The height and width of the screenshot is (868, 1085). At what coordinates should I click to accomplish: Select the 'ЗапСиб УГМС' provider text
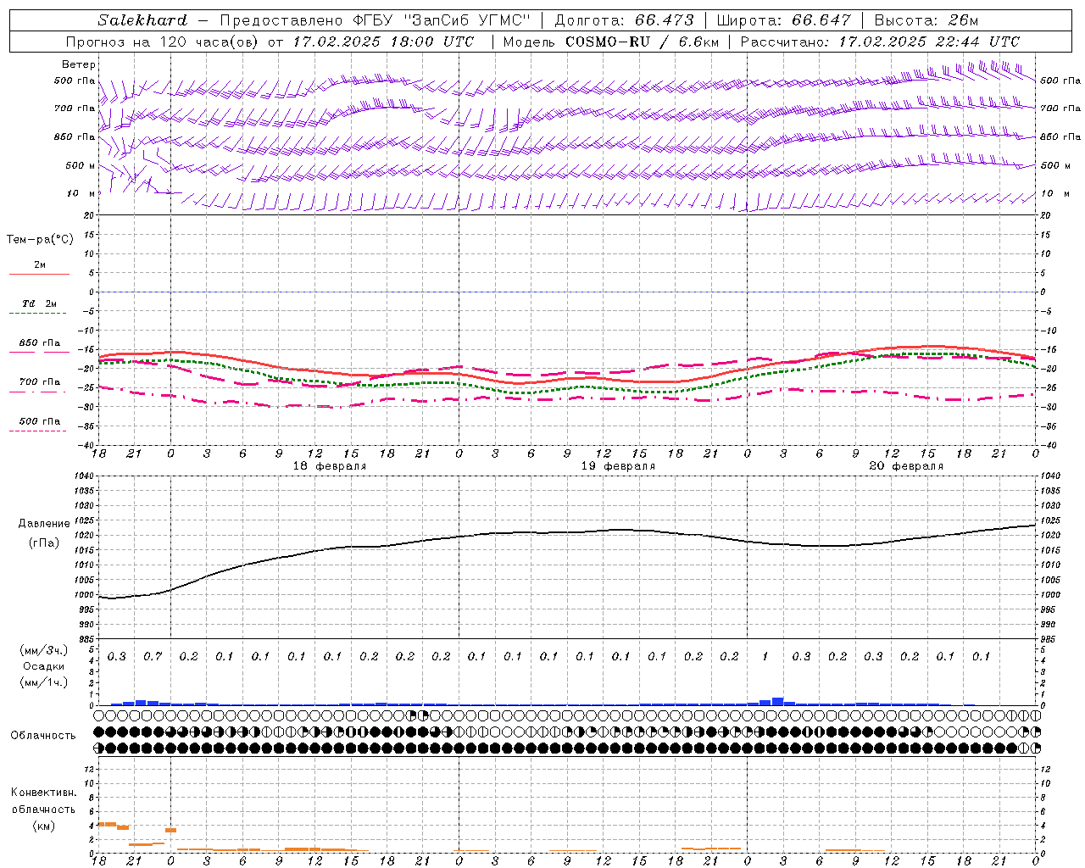click(468, 20)
